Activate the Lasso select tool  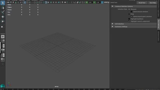coord(3,8)
